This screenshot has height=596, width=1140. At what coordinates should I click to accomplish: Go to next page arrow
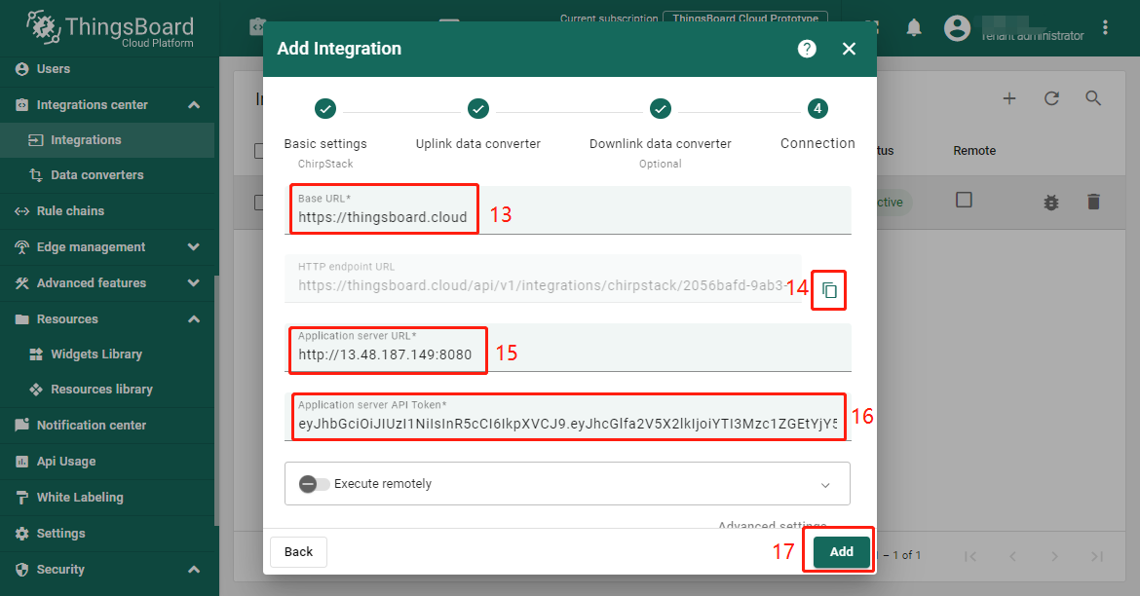point(1055,556)
